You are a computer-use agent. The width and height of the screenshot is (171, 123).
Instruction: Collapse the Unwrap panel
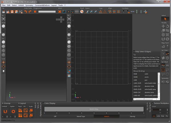pos(3,103)
